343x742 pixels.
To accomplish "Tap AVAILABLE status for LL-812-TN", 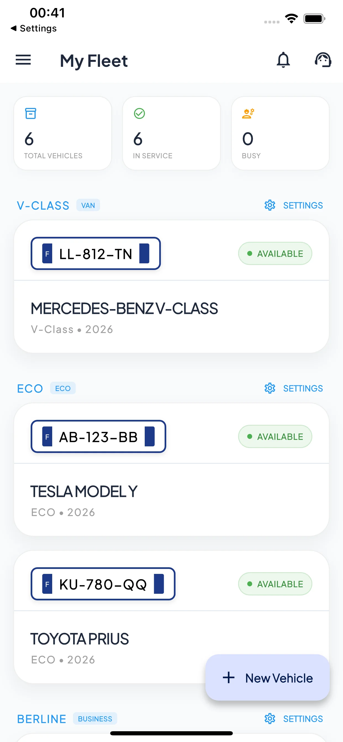I will 275,253.
